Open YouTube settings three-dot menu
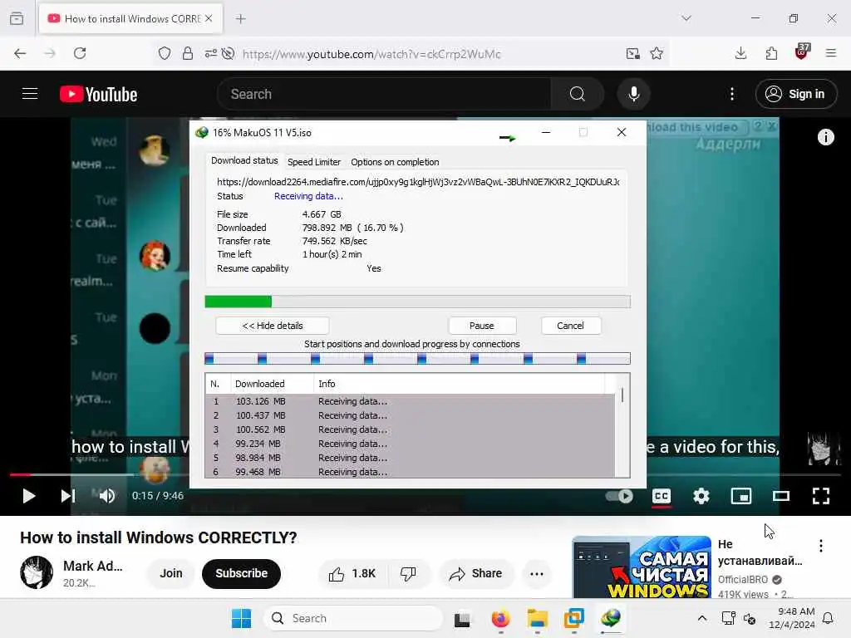Screen dimensions: 851x638 pyautogui.click(x=731, y=94)
